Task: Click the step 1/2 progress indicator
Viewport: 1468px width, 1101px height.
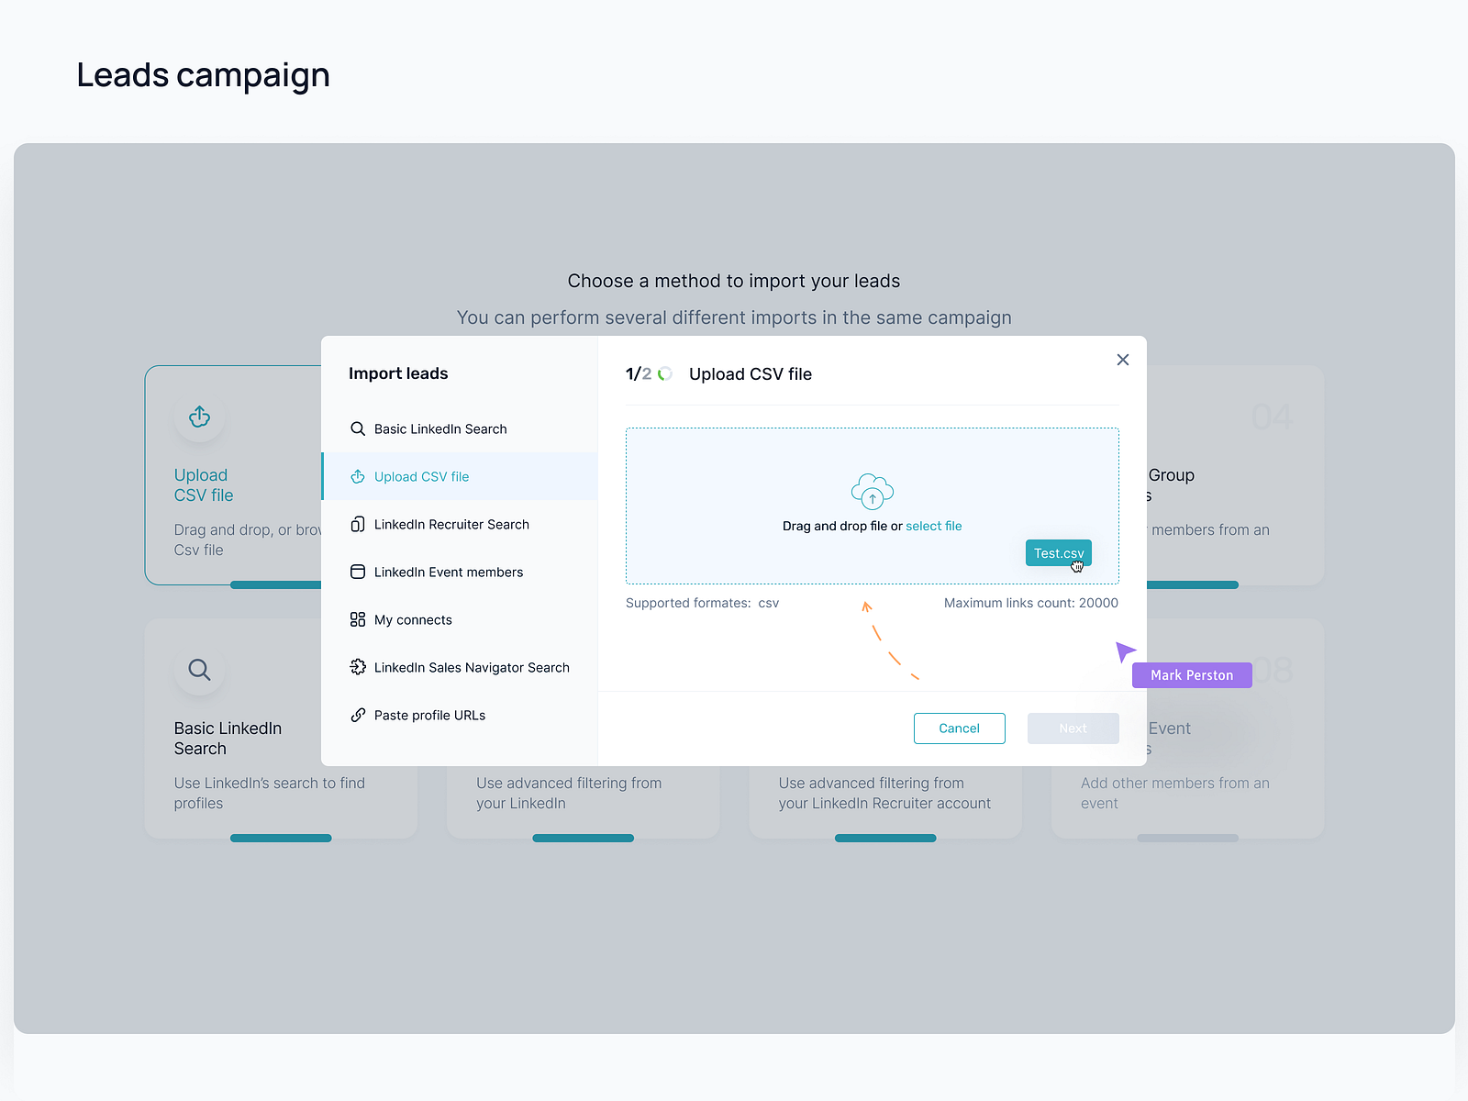Action: click(x=649, y=373)
